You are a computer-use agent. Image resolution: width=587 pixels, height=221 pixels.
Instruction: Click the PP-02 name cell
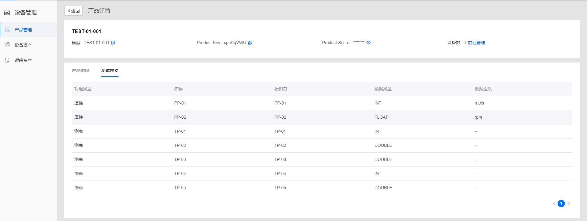click(x=180, y=117)
